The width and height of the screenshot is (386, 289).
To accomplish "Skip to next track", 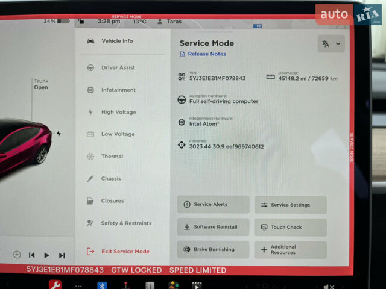I will pos(62,255).
